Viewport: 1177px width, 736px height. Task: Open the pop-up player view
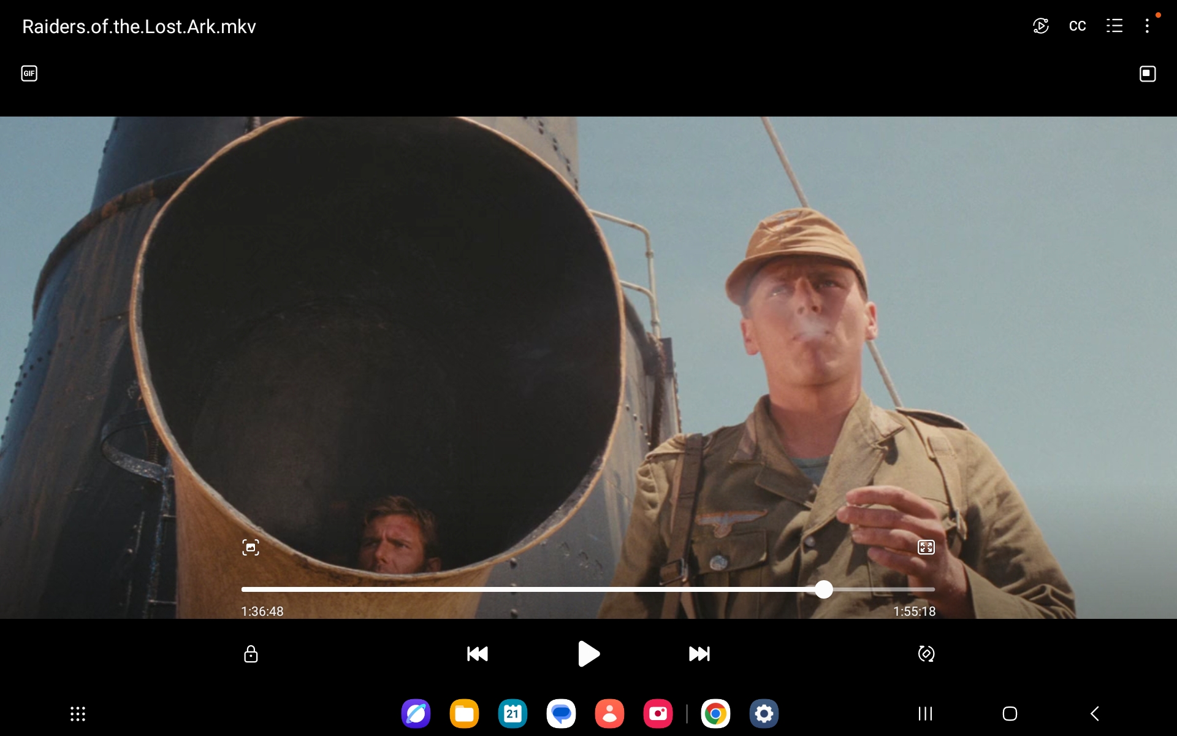(1148, 74)
